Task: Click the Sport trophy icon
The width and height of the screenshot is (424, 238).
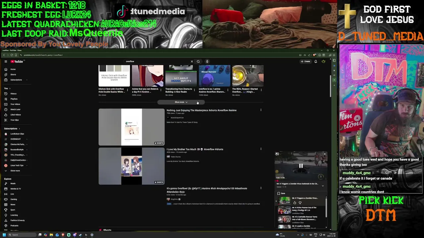Action: [x=6, y=210]
